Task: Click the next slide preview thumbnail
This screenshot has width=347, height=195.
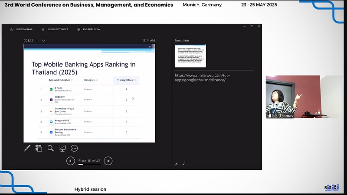Action: coord(190,56)
